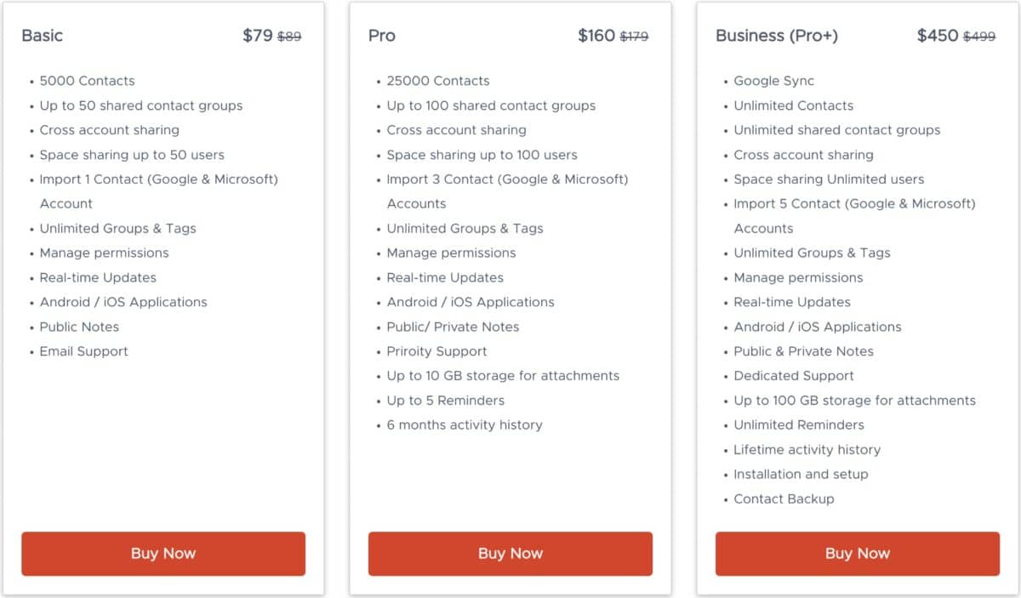Click the Pro plan heading

[382, 36]
